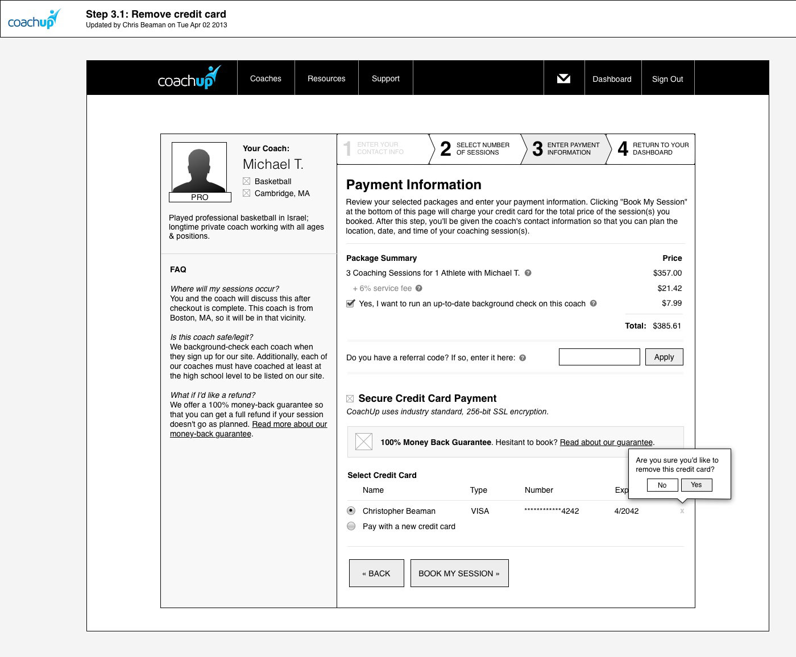
Task: Click the help icon beside 6% service fee
Action: click(x=419, y=288)
